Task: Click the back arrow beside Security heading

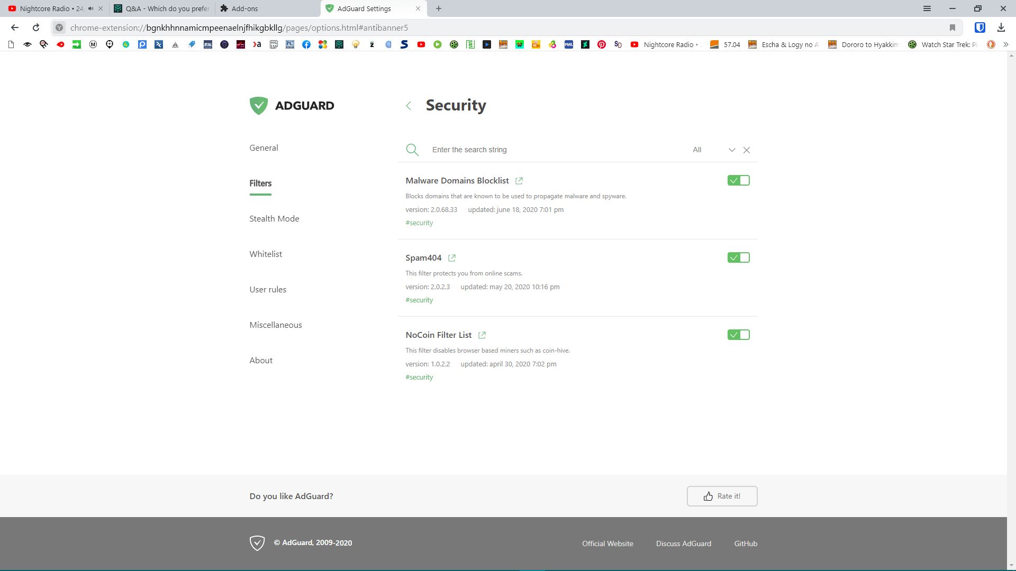Action: (x=409, y=106)
